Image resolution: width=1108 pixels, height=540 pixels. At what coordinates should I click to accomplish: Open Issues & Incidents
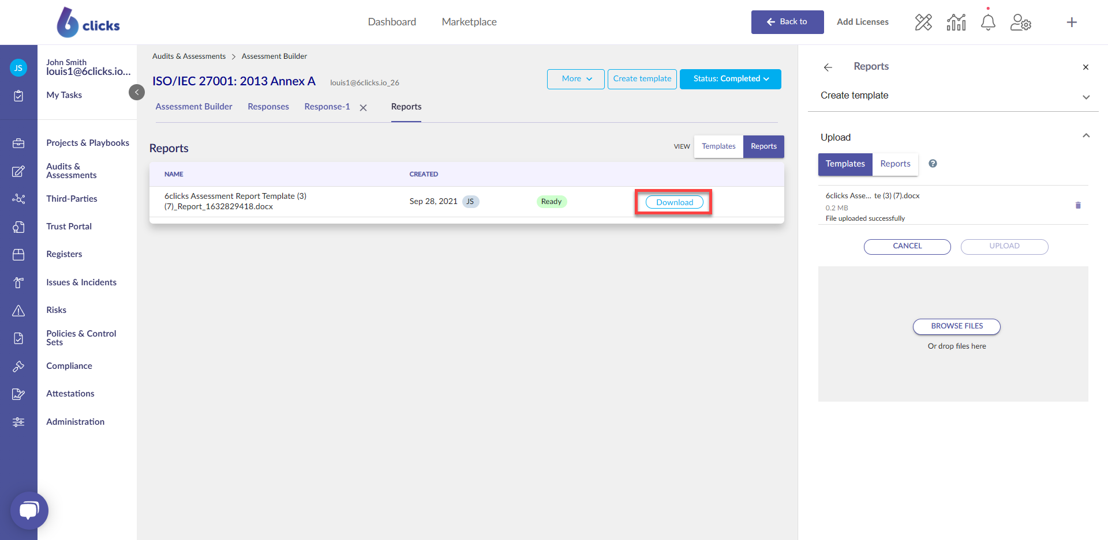click(81, 282)
